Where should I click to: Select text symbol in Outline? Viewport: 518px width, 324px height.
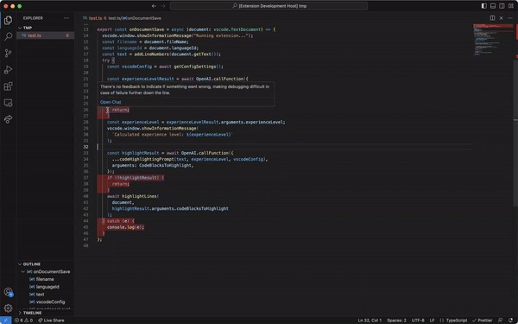click(x=40, y=295)
